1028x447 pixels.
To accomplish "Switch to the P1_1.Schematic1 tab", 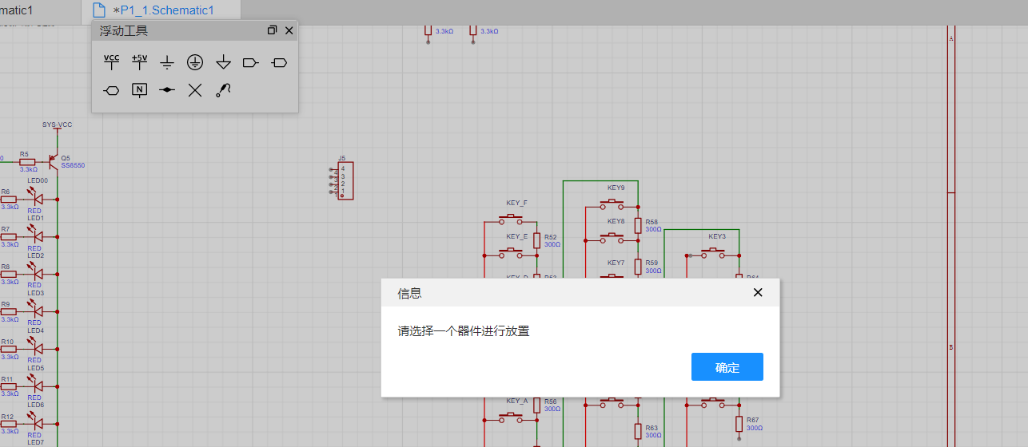I will [x=166, y=10].
